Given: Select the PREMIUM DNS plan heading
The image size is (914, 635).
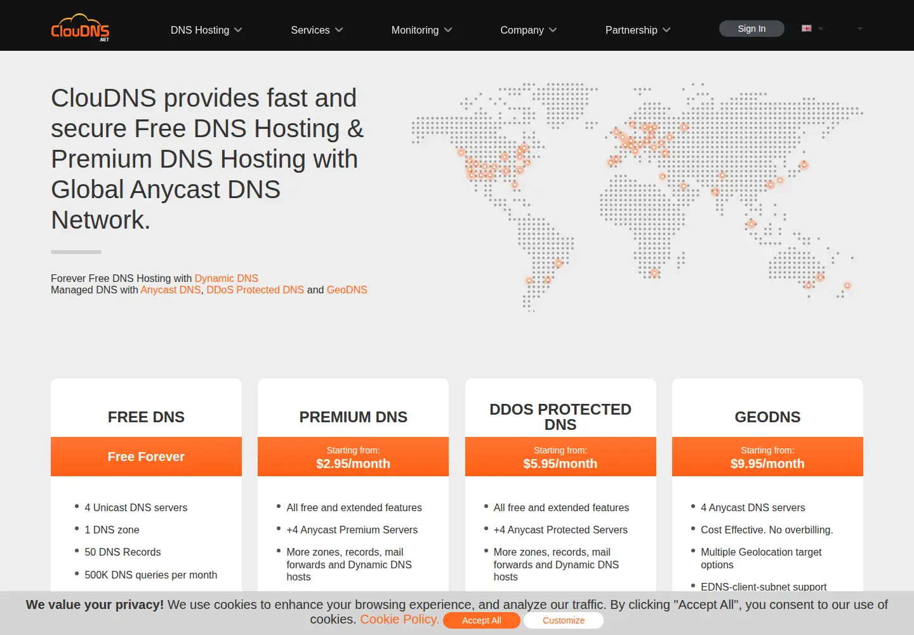Looking at the screenshot, I should 354,417.
